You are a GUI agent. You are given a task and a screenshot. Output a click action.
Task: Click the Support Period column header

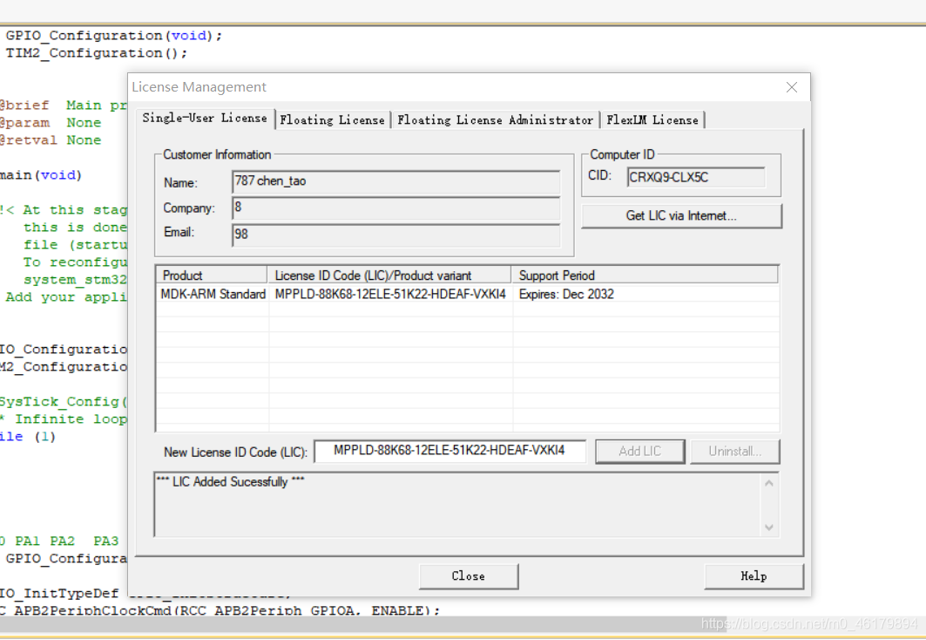pyautogui.click(x=645, y=276)
